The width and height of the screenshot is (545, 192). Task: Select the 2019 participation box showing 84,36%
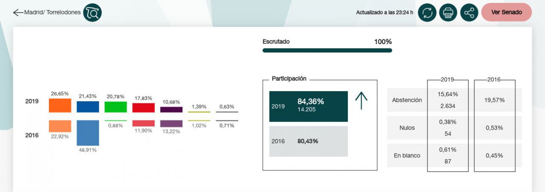point(309,106)
